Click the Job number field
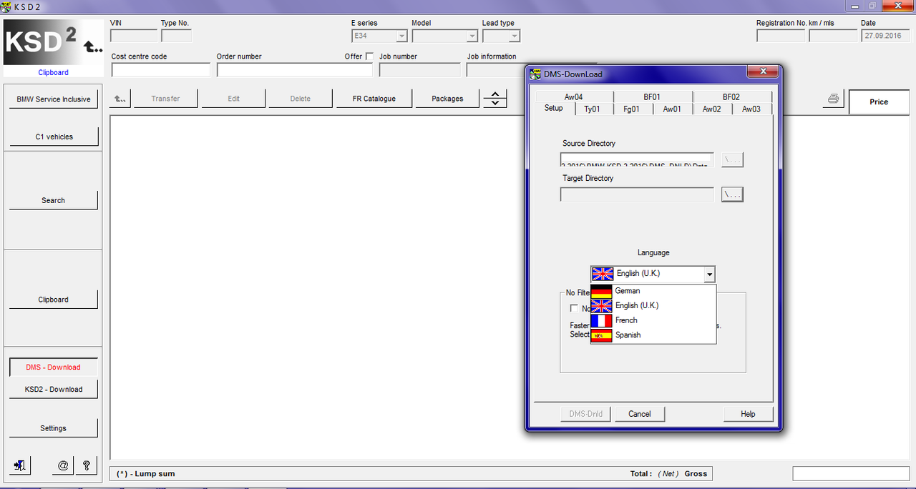 (x=420, y=70)
